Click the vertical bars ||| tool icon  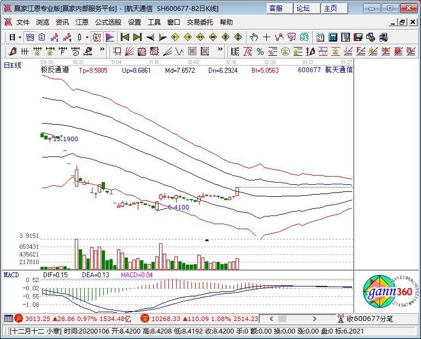25,51
